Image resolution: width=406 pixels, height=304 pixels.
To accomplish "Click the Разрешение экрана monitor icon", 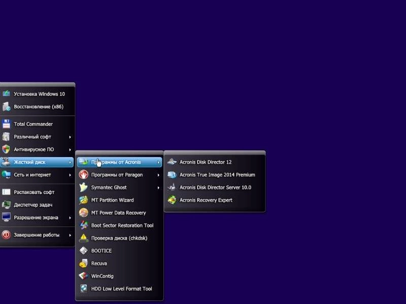I will click(6, 217).
